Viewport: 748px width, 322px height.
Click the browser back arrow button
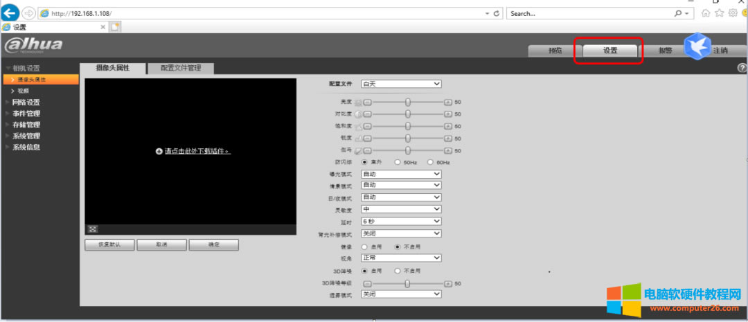[x=11, y=13]
